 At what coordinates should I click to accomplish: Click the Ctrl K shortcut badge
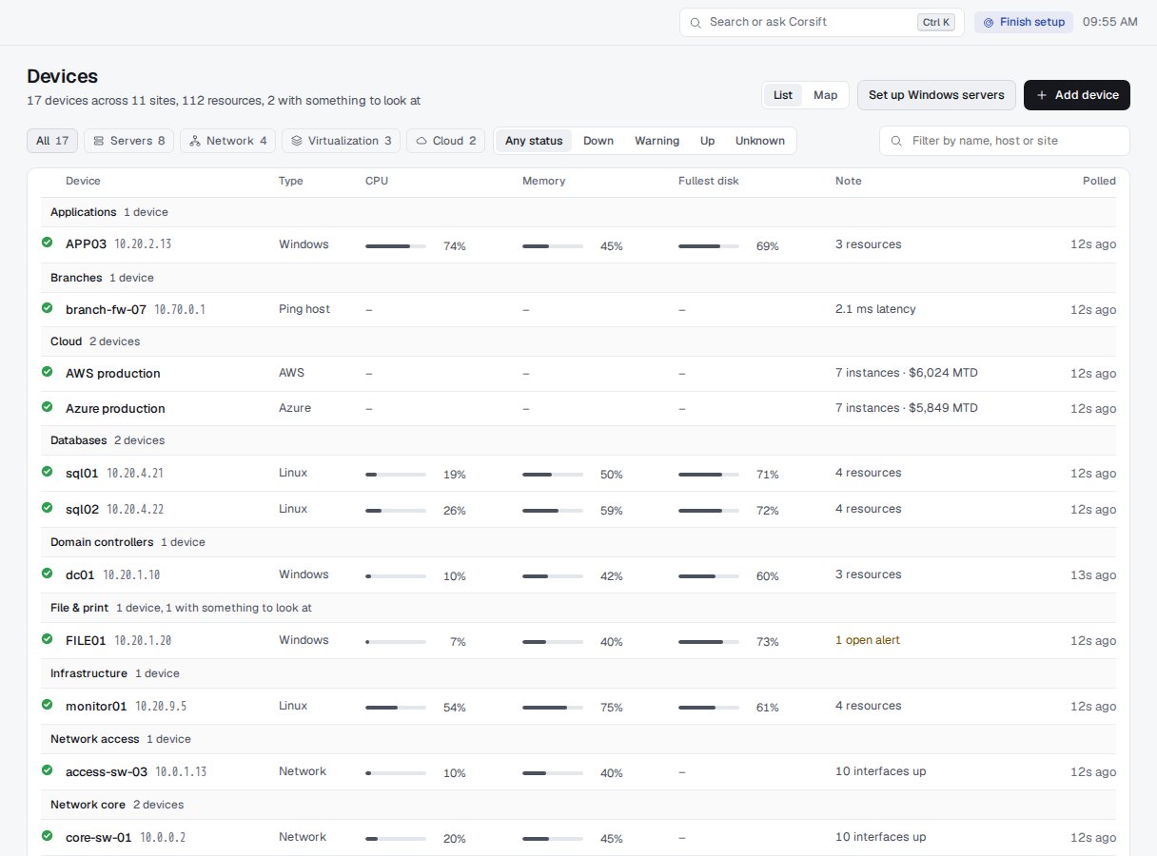(x=935, y=22)
